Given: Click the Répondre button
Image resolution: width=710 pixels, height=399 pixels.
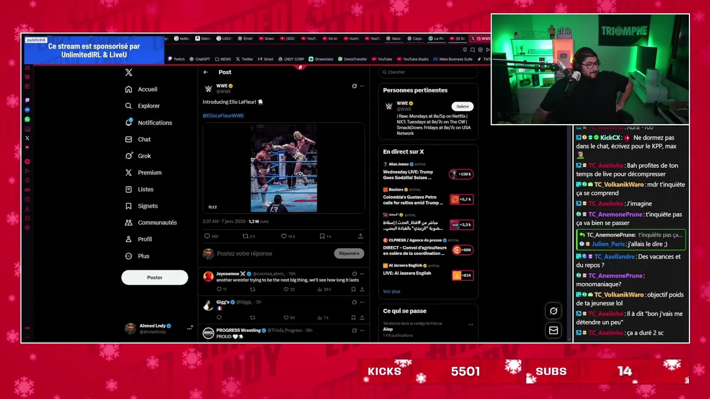Looking at the screenshot, I should (349, 253).
